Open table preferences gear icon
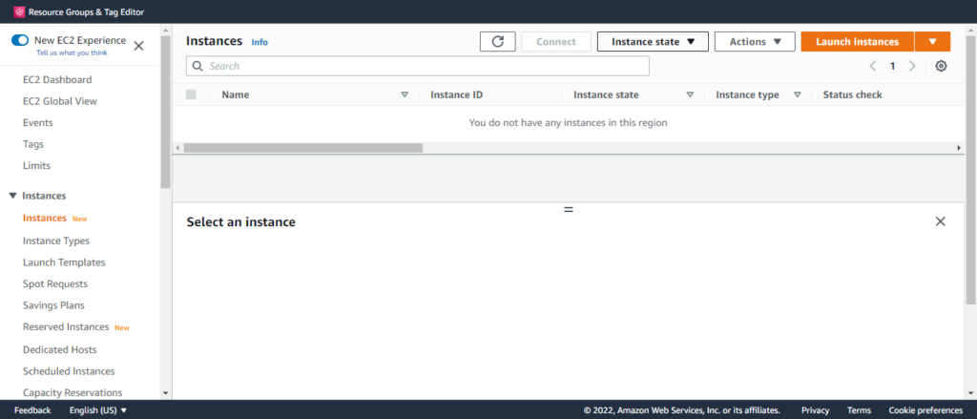The image size is (977, 419). click(941, 66)
